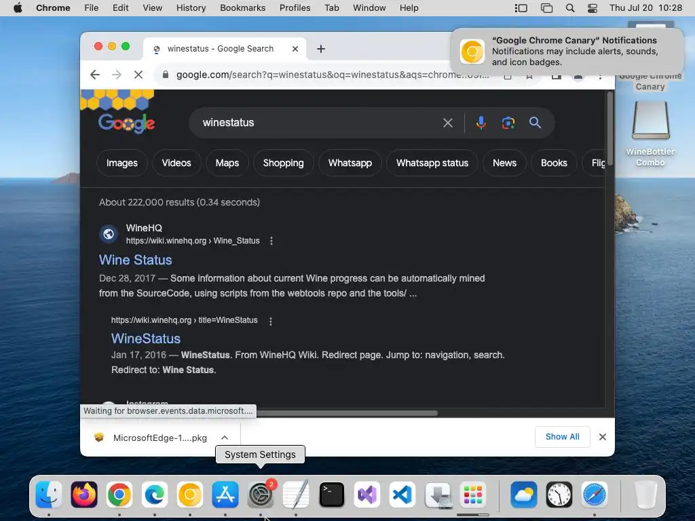
Task: Open Visual Studio Code from the dock
Action: tap(402, 495)
